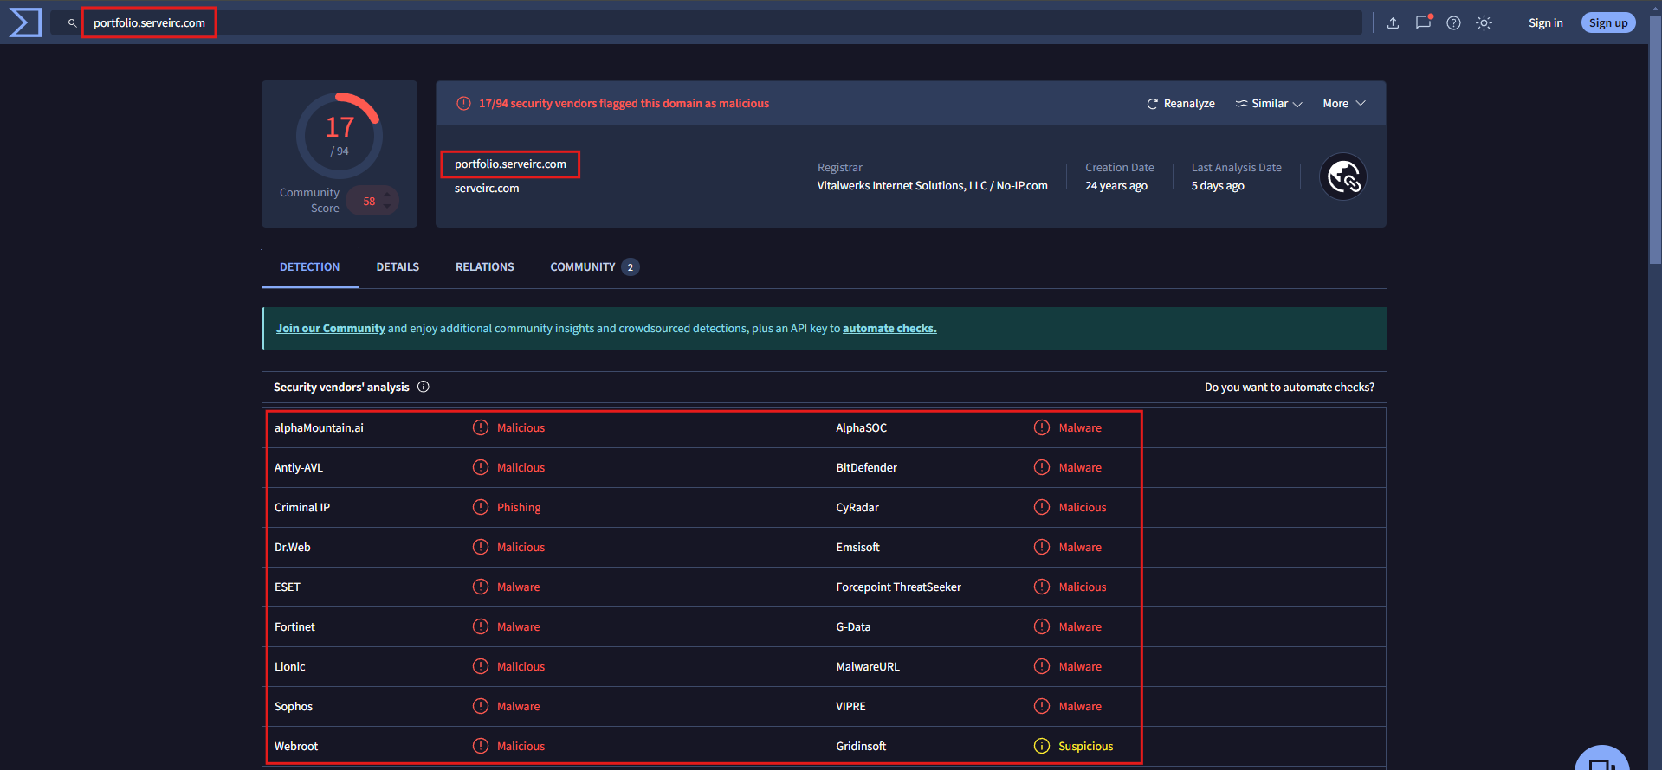Click the 17/94 detection score gauge
The height and width of the screenshot is (770, 1662).
coord(340,136)
